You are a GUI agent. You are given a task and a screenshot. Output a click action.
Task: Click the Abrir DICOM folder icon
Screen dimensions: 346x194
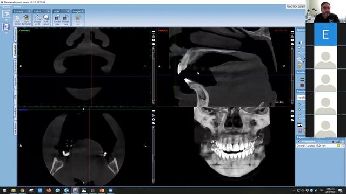click(x=17, y=18)
